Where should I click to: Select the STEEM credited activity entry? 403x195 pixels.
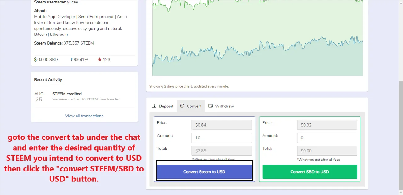tap(84, 96)
